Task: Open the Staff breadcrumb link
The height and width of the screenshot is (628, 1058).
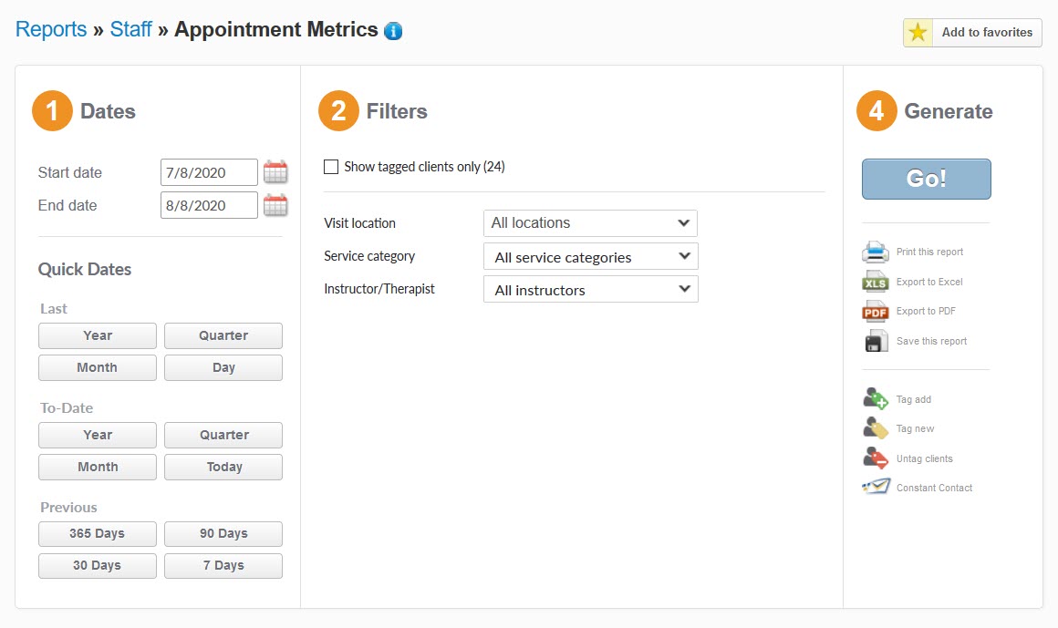Action: click(130, 28)
